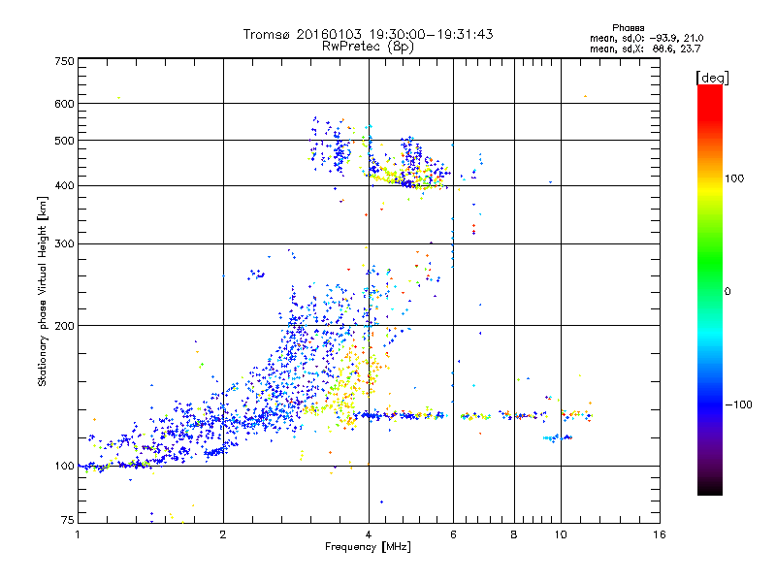Select the 'mean, sd,X: 88.6, 23.7' line
Viewport: 776px width, 582px height.
645,49
